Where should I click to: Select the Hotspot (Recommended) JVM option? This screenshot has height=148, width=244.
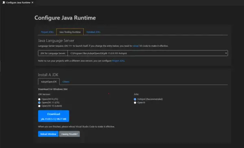click(x=135, y=99)
